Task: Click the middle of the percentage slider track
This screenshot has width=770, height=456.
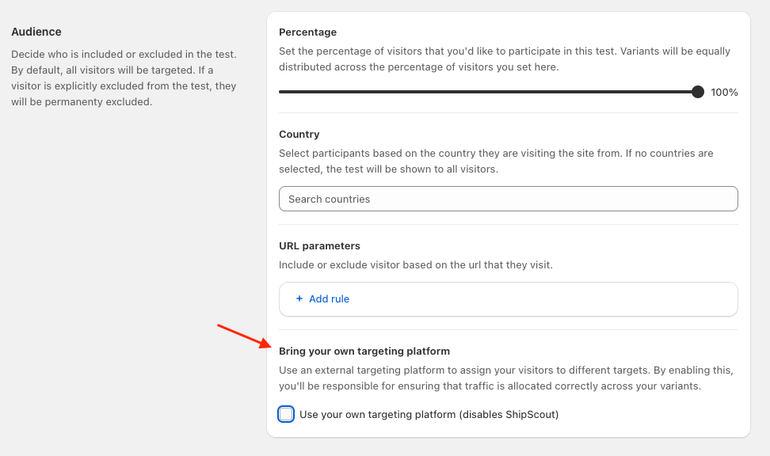Action: point(487,92)
